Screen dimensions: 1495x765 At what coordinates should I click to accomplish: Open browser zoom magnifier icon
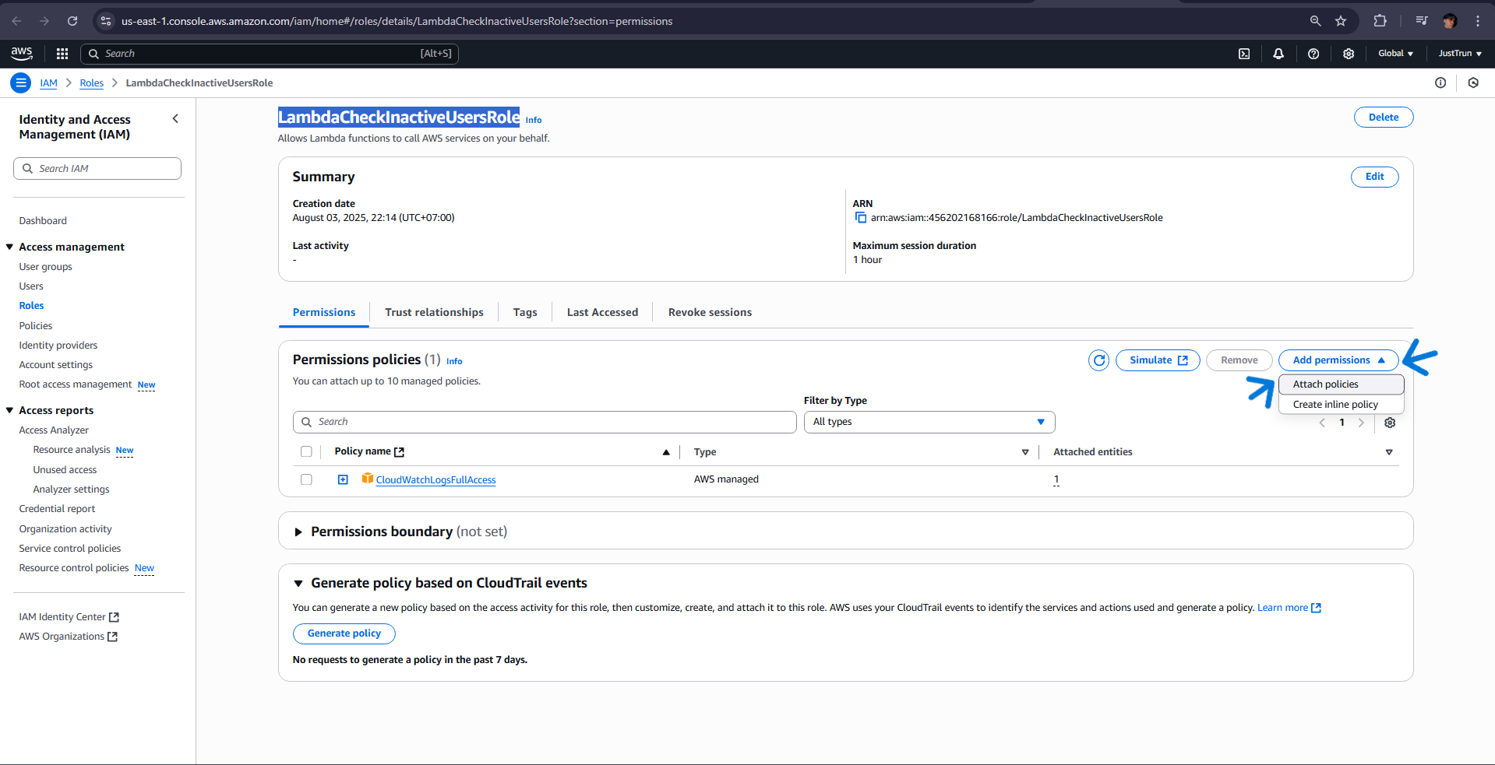(x=1315, y=21)
